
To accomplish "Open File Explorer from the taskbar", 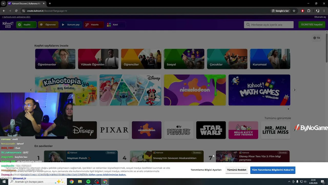I will [x=80, y=182].
